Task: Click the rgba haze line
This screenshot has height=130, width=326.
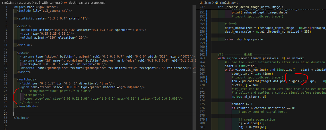Action: 47,34
